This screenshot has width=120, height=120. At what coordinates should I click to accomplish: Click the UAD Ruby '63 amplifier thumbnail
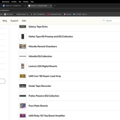[x=23, y=115]
